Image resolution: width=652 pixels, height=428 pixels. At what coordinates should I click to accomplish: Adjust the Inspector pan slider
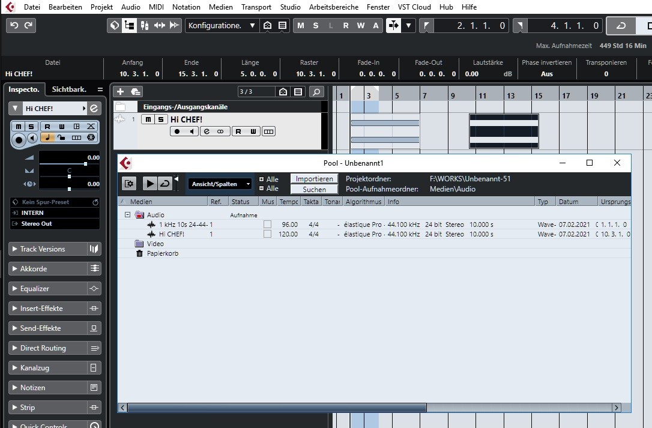coord(69,176)
